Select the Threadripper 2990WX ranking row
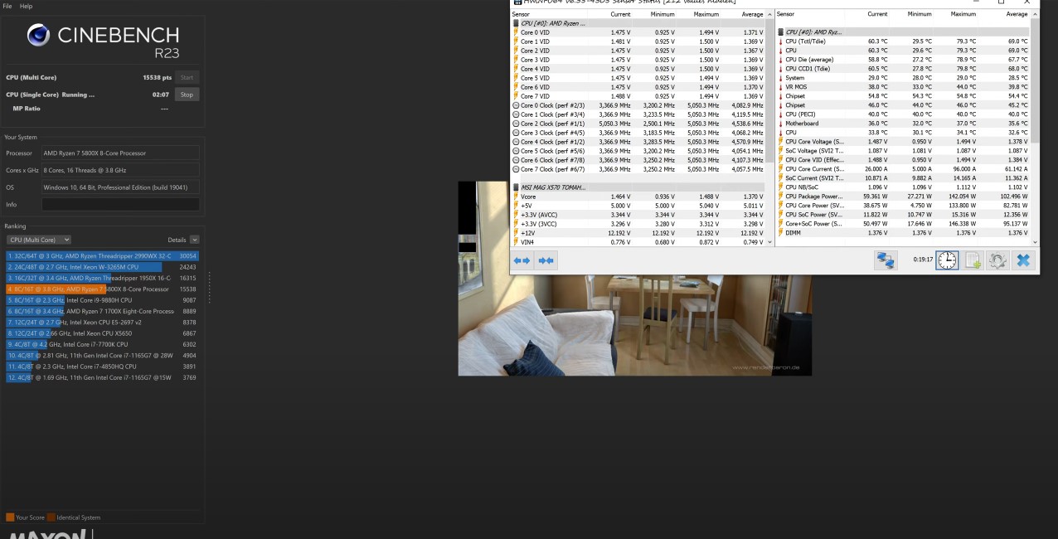1058x539 pixels. tap(102, 256)
